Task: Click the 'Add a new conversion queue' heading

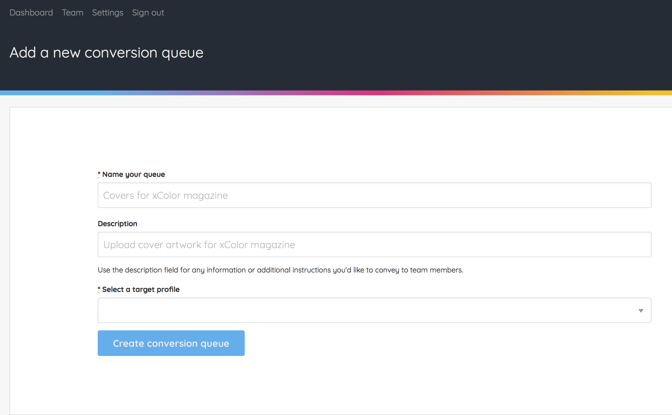Action: [x=106, y=53]
